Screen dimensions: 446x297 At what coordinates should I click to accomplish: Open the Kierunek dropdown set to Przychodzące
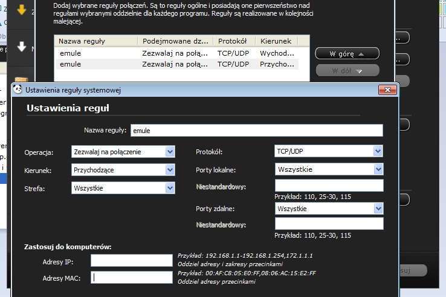(123, 170)
